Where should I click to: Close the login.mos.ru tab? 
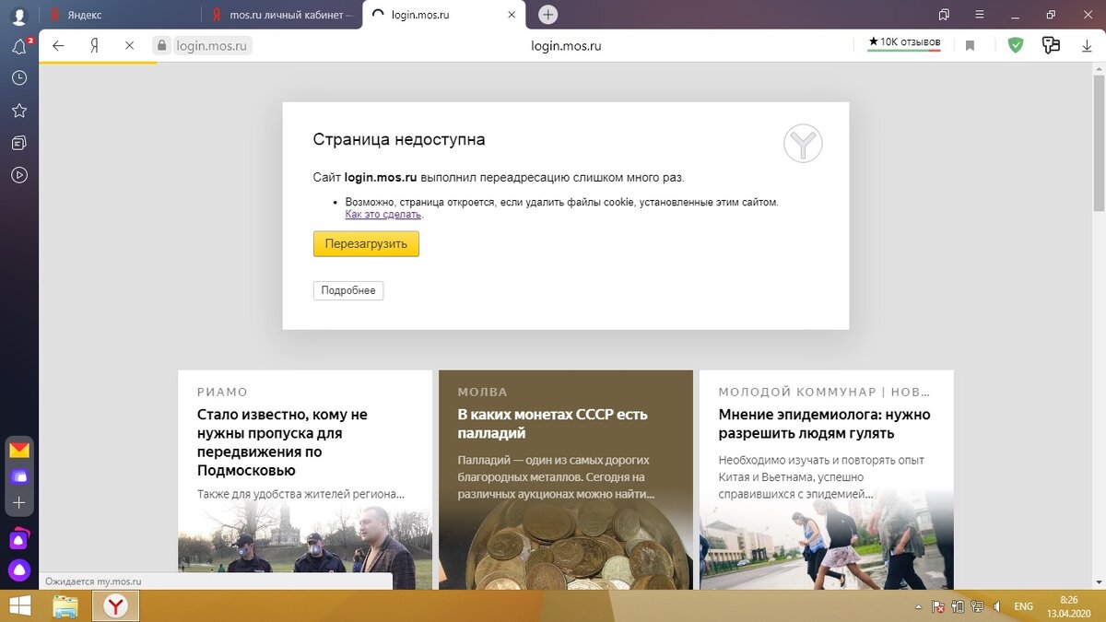coord(512,15)
